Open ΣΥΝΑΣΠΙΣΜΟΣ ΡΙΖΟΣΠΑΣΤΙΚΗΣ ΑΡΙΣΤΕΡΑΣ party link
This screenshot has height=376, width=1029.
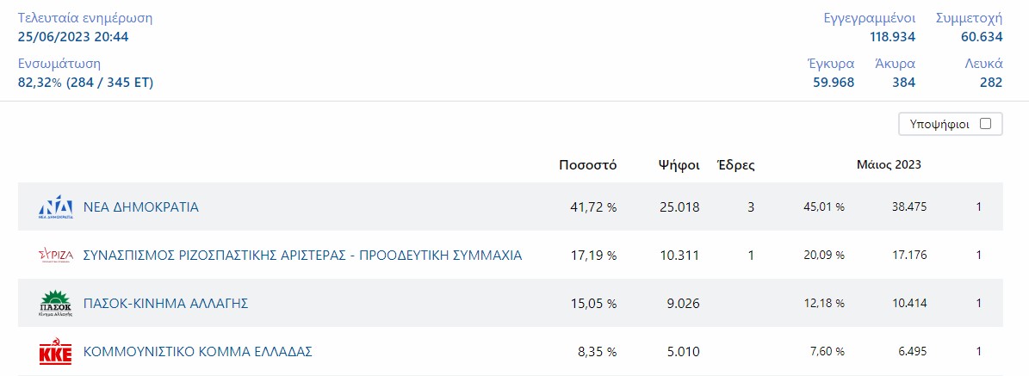(x=302, y=255)
